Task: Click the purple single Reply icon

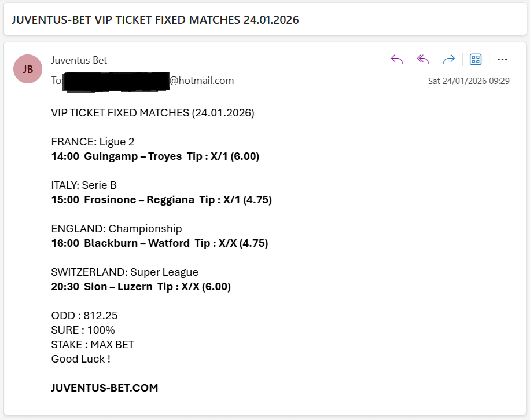Action: click(396, 59)
